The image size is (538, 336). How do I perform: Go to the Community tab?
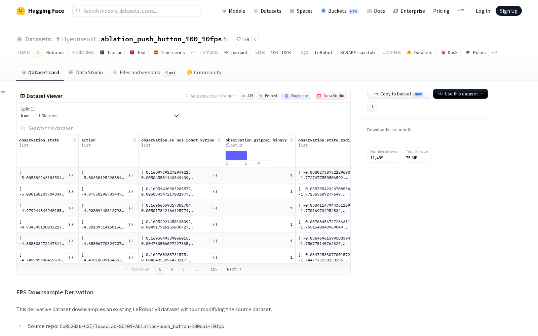pos(204,73)
